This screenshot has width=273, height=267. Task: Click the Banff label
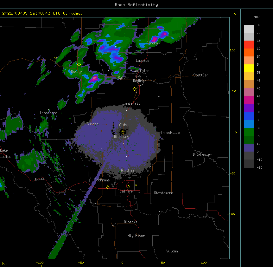(39, 180)
